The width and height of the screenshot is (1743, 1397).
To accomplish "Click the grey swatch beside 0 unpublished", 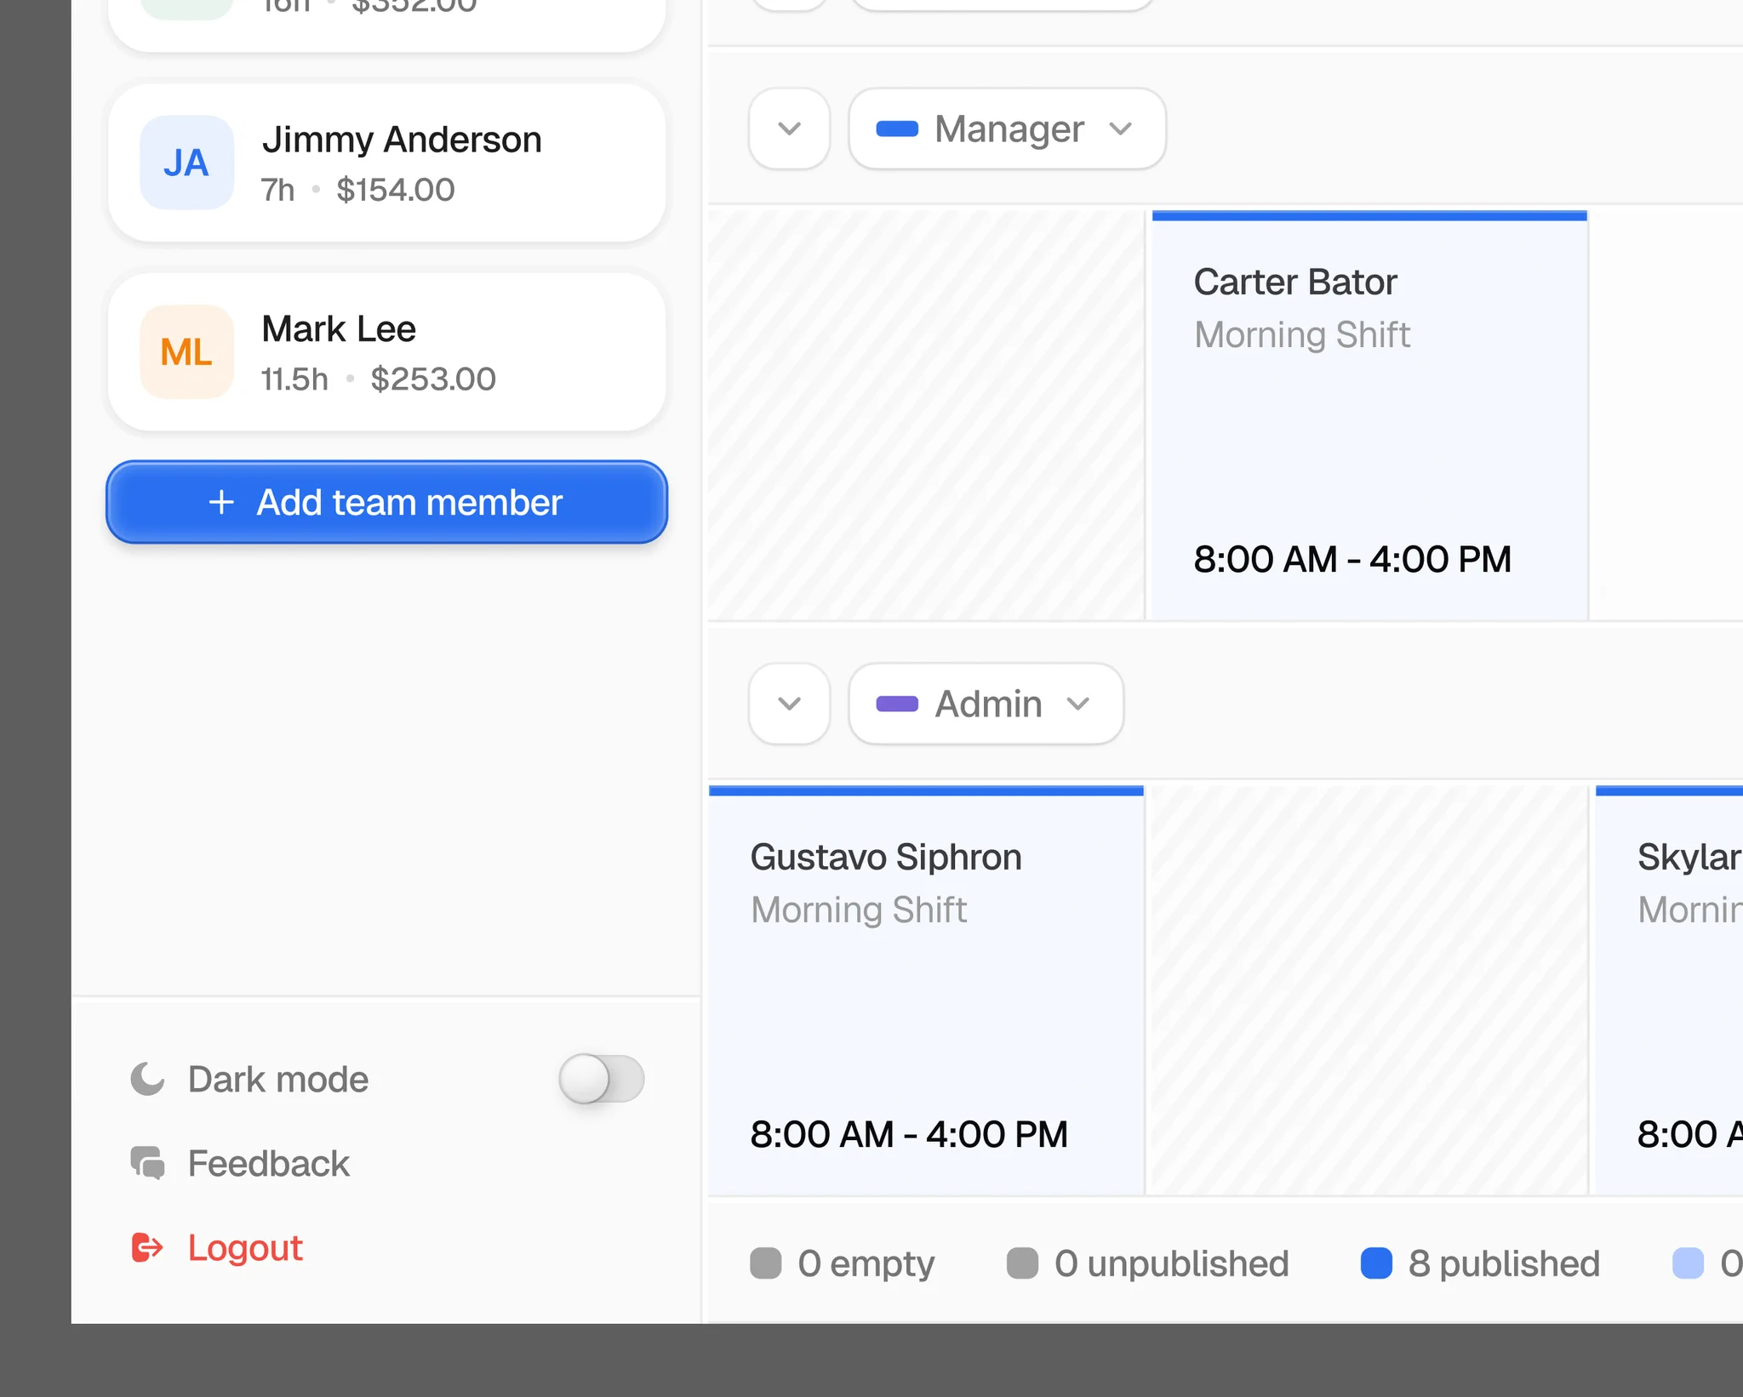I will tap(1022, 1263).
